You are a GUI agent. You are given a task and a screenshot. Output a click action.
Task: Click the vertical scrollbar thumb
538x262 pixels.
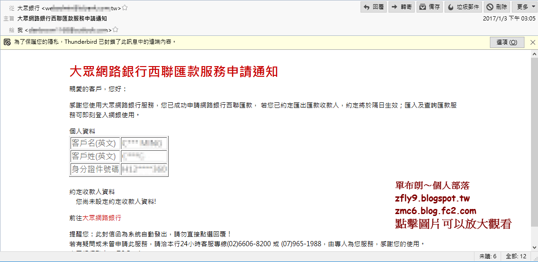pos(534,142)
